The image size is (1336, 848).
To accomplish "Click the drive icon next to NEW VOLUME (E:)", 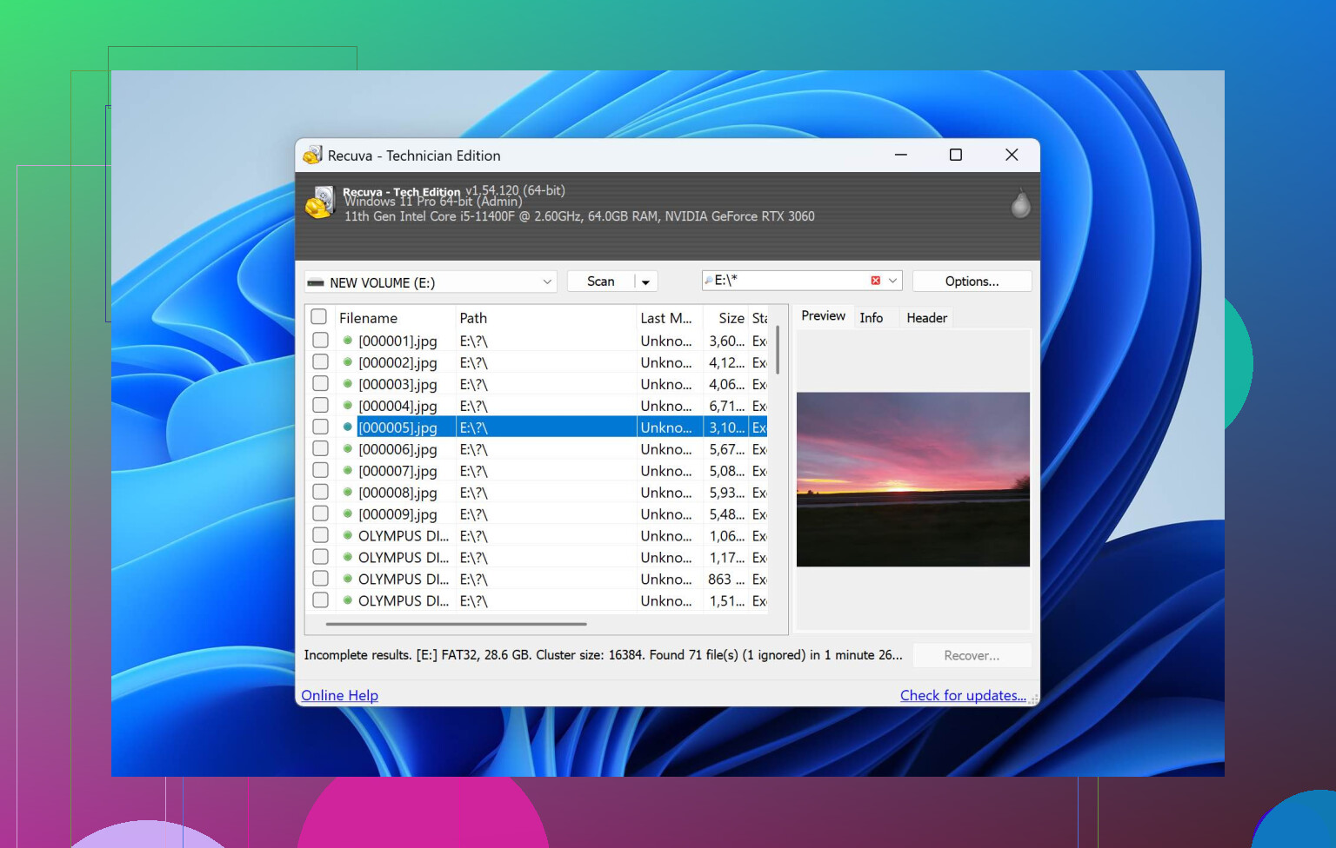I will click(x=316, y=283).
